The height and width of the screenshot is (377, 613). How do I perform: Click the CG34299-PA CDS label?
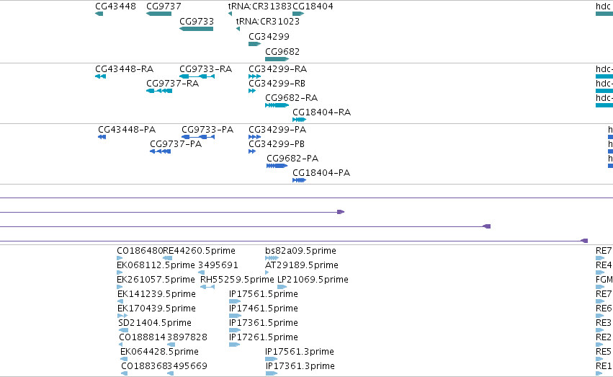(x=277, y=130)
